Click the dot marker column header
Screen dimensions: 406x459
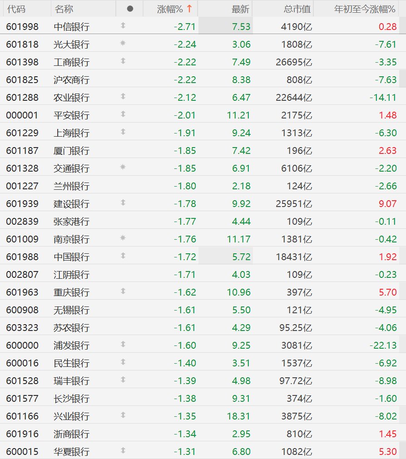point(130,9)
